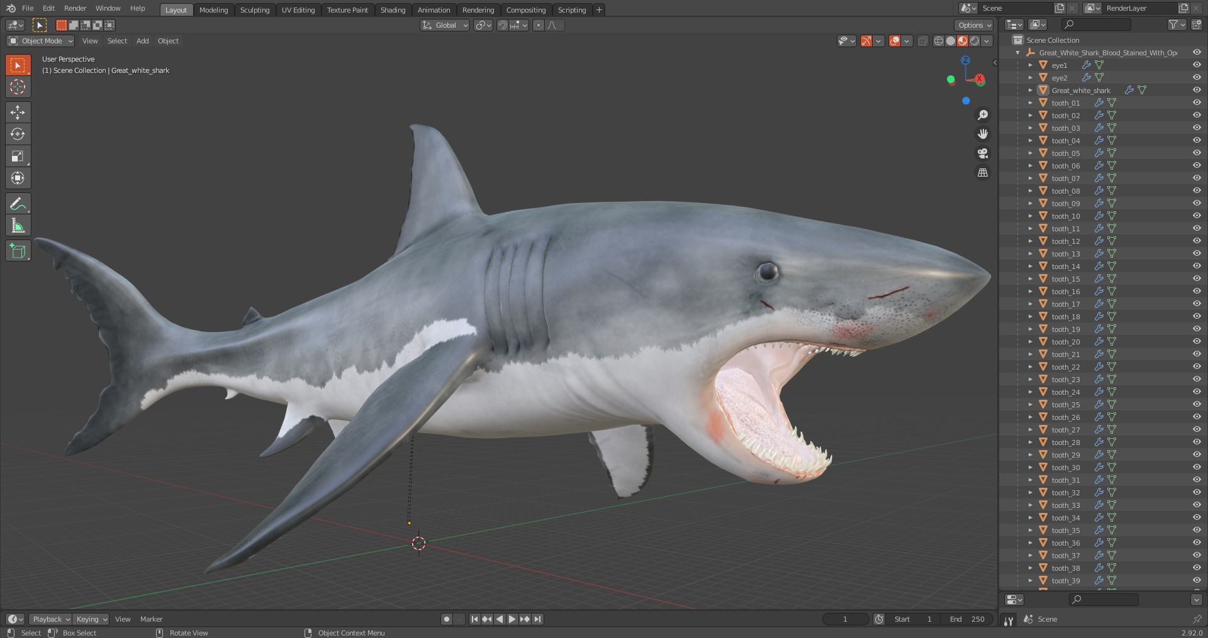Hide tooth_05 in outliner
The image size is (1208, 638).
[1197, 153]
